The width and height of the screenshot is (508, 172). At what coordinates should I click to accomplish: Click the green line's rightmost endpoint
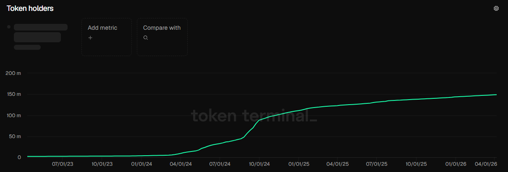(x=497, y=95)
